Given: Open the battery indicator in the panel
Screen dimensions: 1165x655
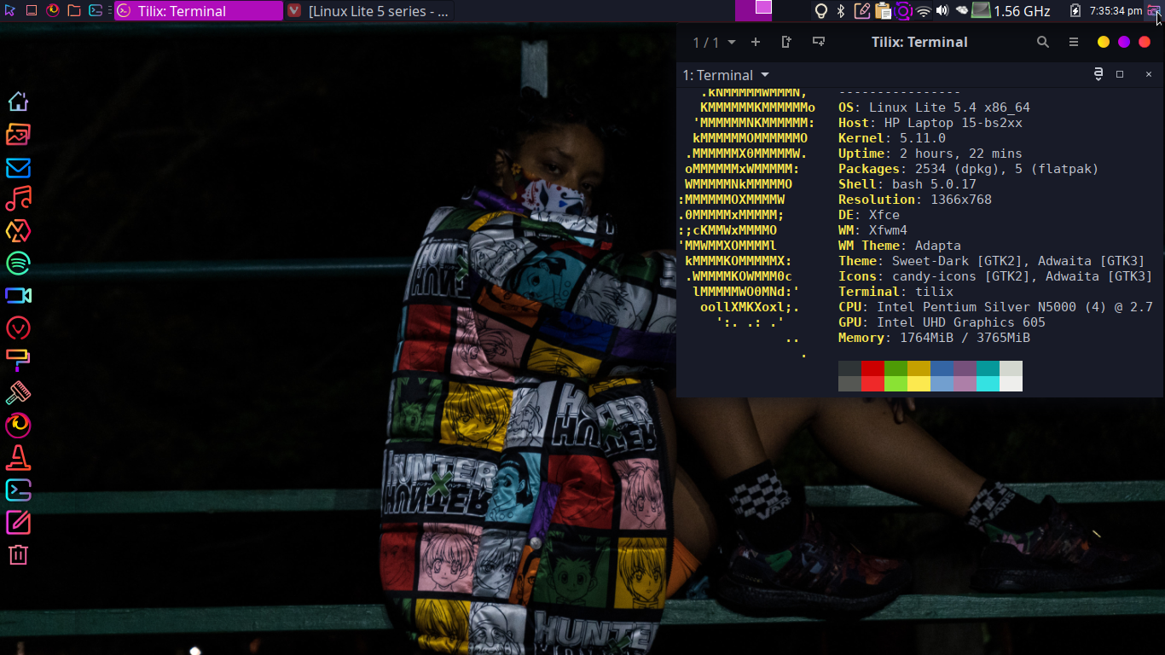Looking at the screenshot, I should 1075,11.
